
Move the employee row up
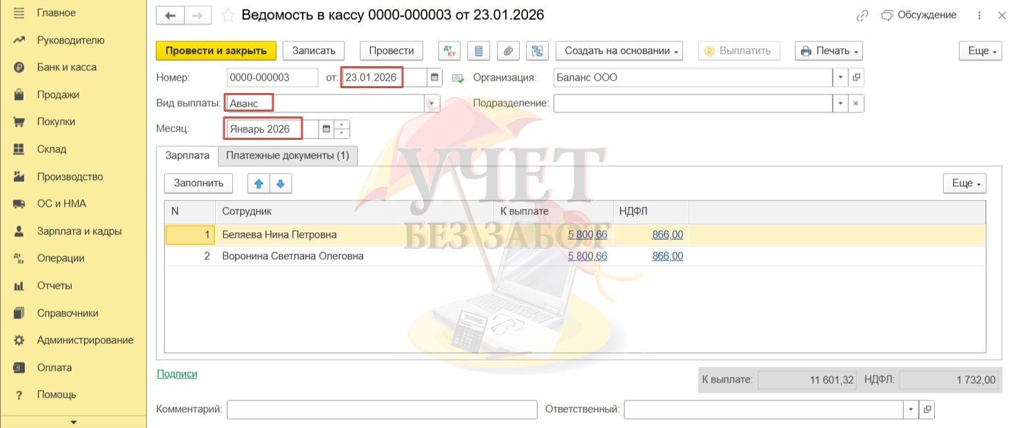(258, 183)
